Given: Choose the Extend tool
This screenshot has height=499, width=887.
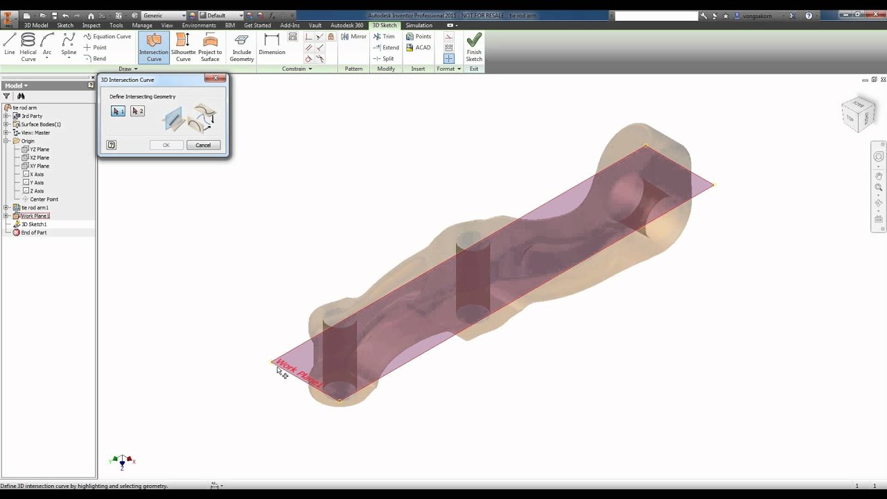Looking at the screenshot, I should click(386, 48).
